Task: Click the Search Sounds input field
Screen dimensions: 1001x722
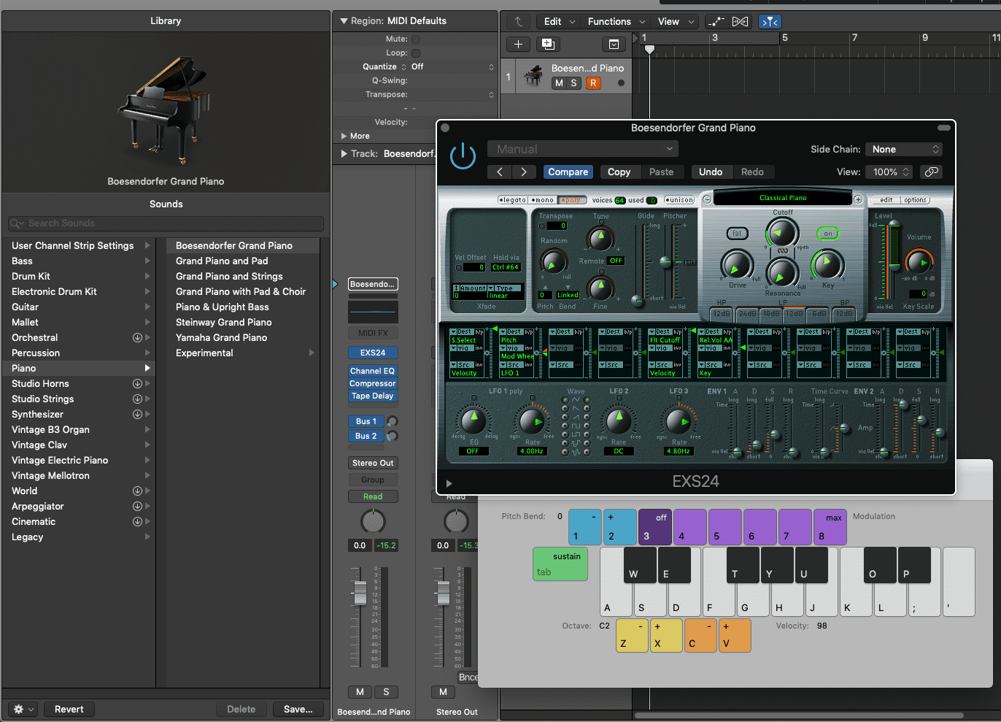Action: pyautogui.click(x=166, y=223)
